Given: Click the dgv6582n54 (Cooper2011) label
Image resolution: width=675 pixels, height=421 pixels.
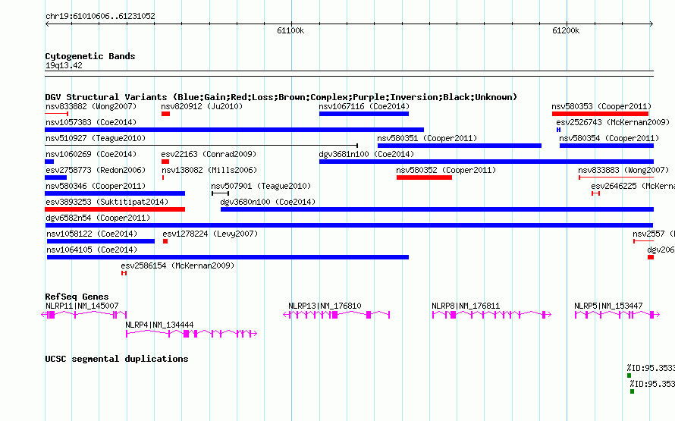Looking at the screenshot, I should [98, 218].
